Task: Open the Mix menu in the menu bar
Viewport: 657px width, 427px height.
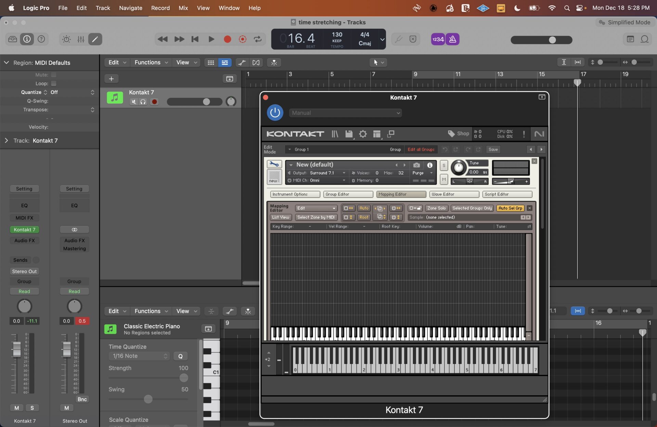Action: [183, 8]
